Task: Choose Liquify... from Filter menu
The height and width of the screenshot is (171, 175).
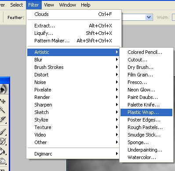Action: (73, 33)
